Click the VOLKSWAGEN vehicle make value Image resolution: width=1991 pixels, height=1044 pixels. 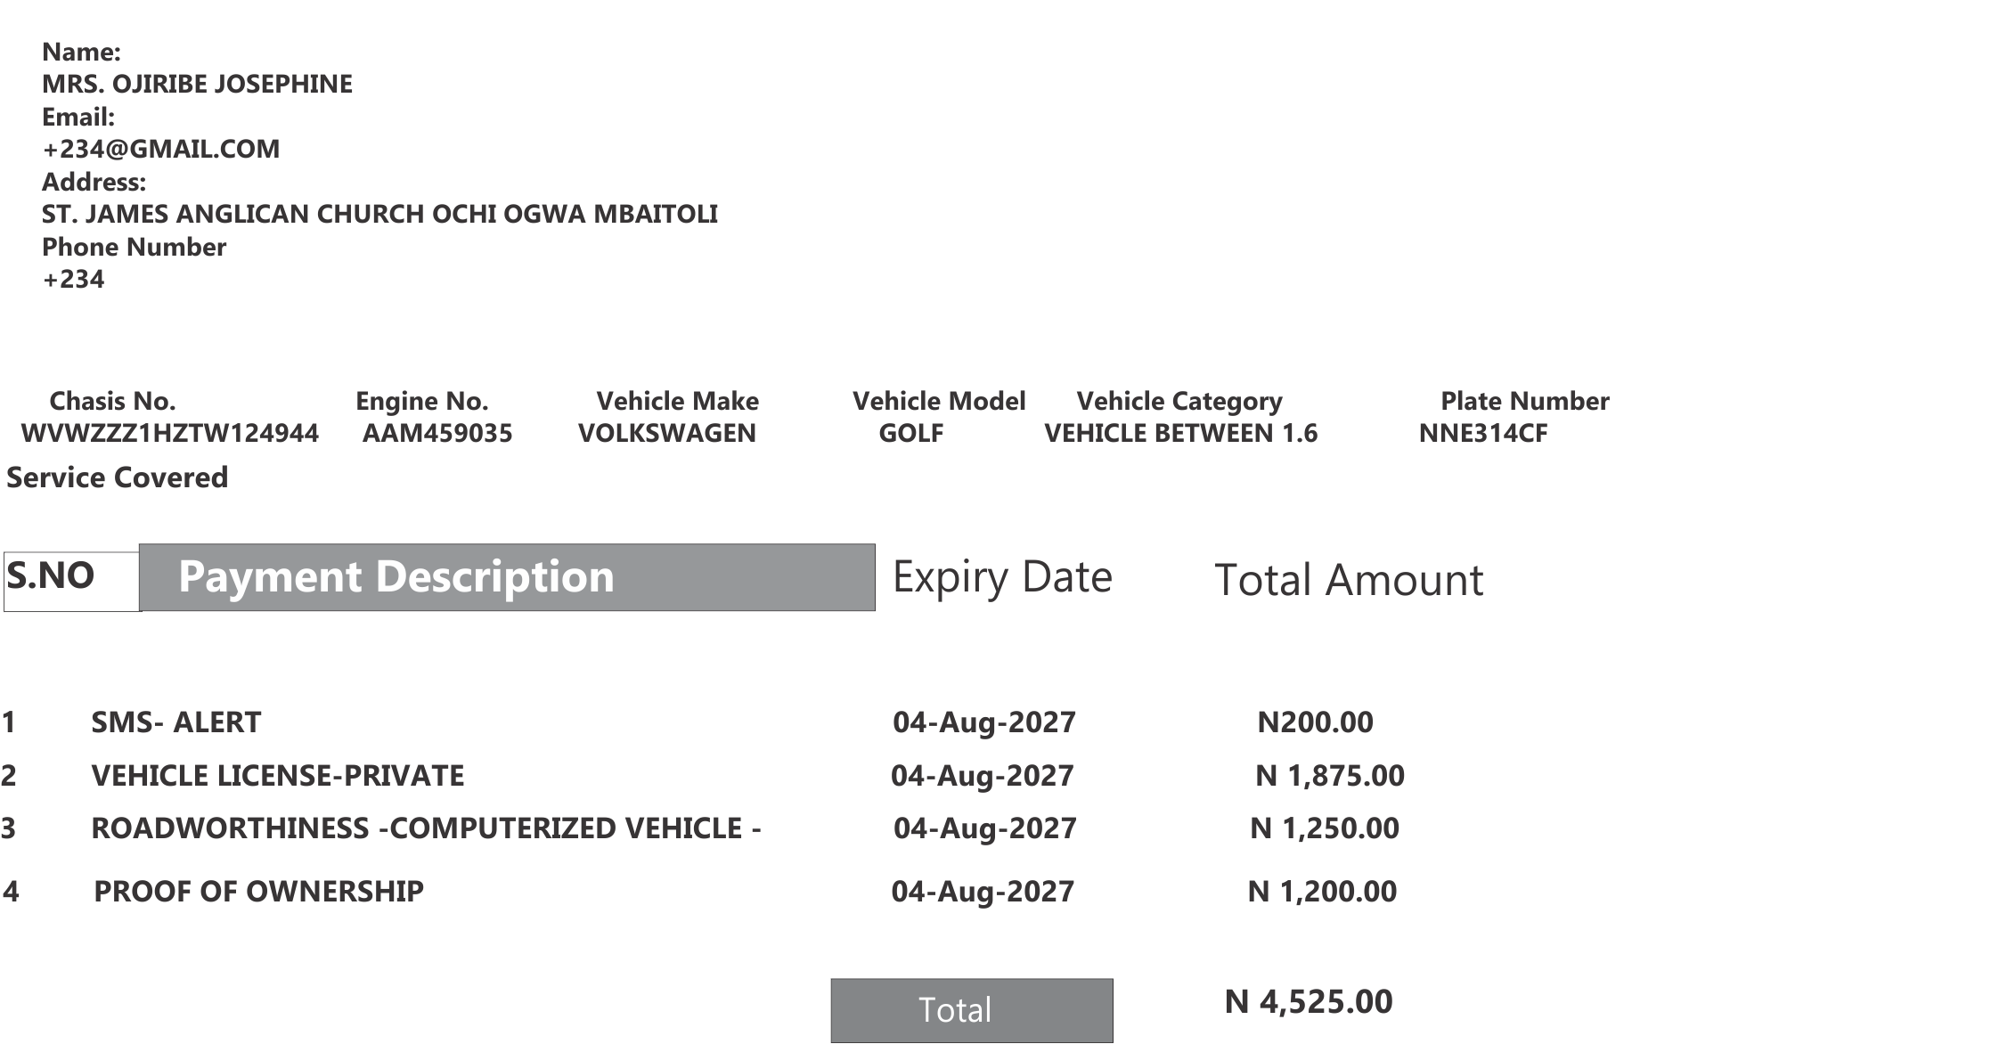coord(667,433)
